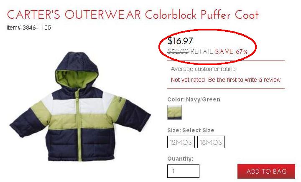Select the Navy/Green color swatch
This screenshot has width=301, height=182.
point(174,112)
